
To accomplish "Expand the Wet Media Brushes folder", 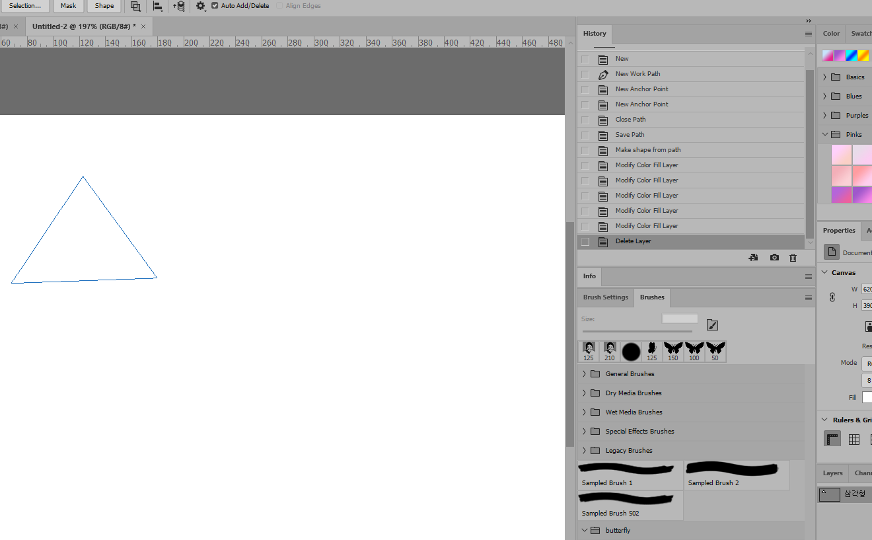I will [584, 412].
